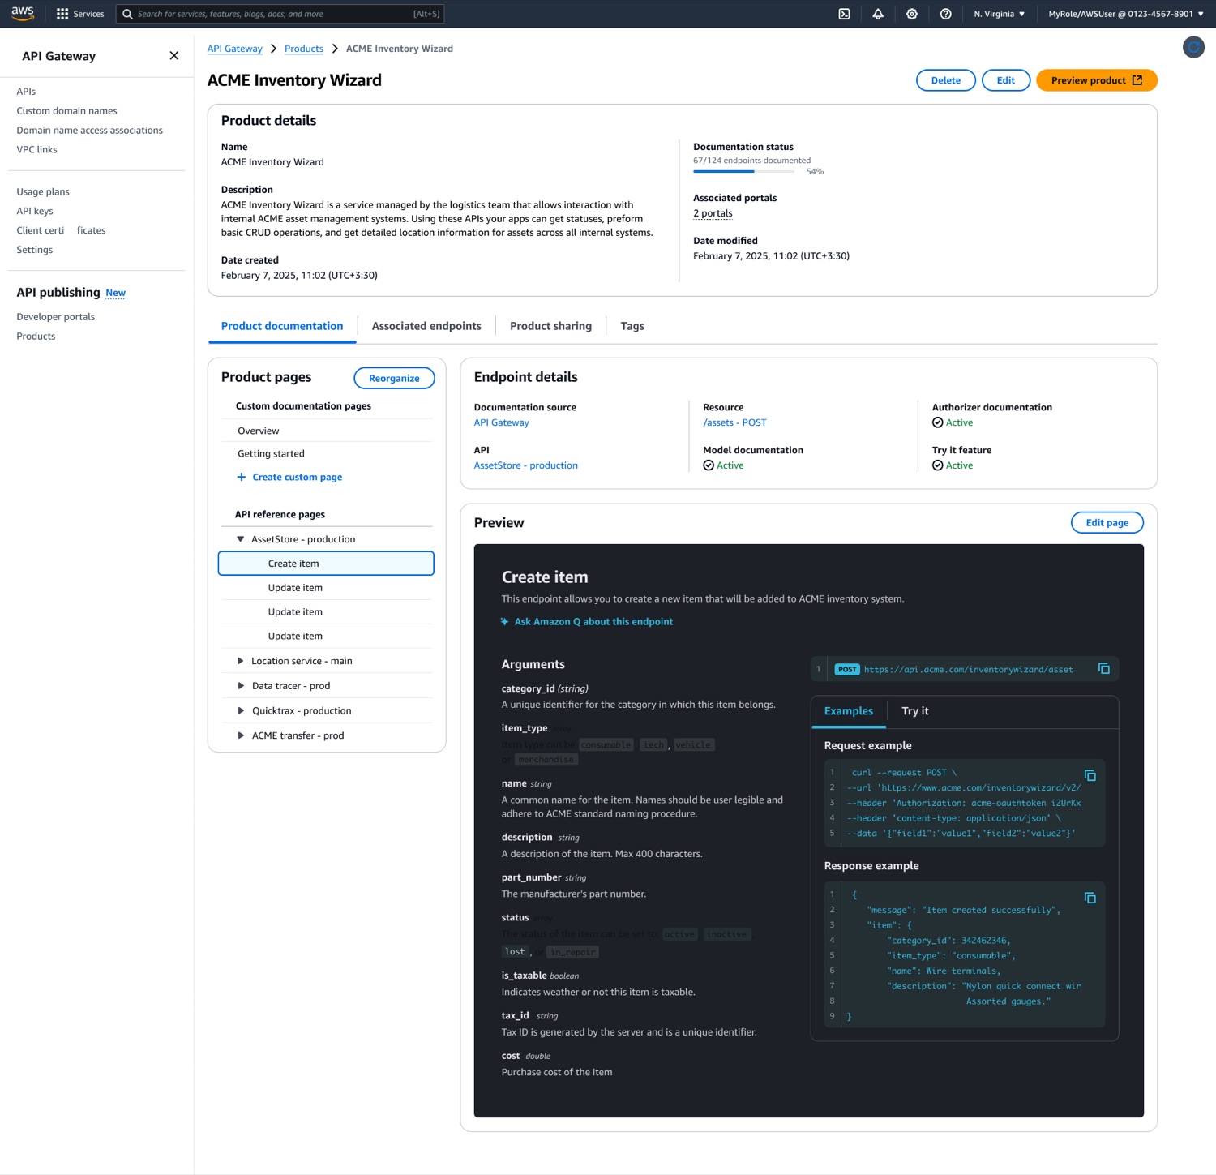This screenshot has height=1175, width=1216.
Task: Switch to Product documentation tab
Action: click(x=282, y=326)
